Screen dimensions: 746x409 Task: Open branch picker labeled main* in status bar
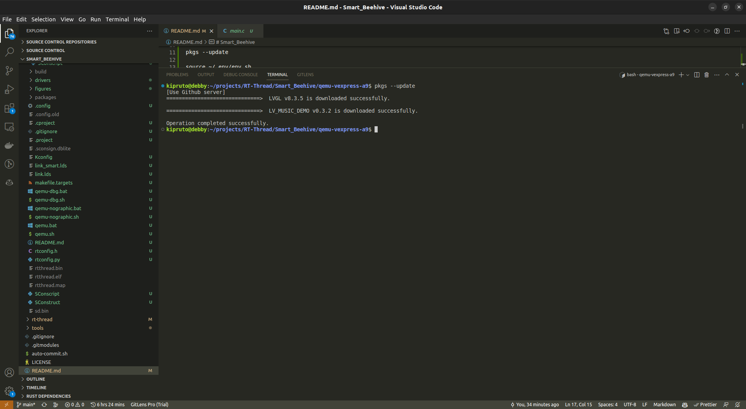point(26,404)
